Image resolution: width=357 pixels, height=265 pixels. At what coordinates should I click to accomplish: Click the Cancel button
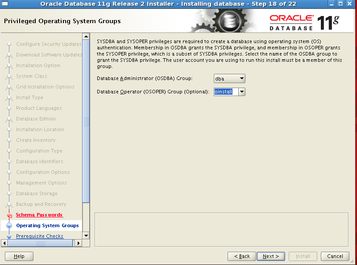(335, 257)
